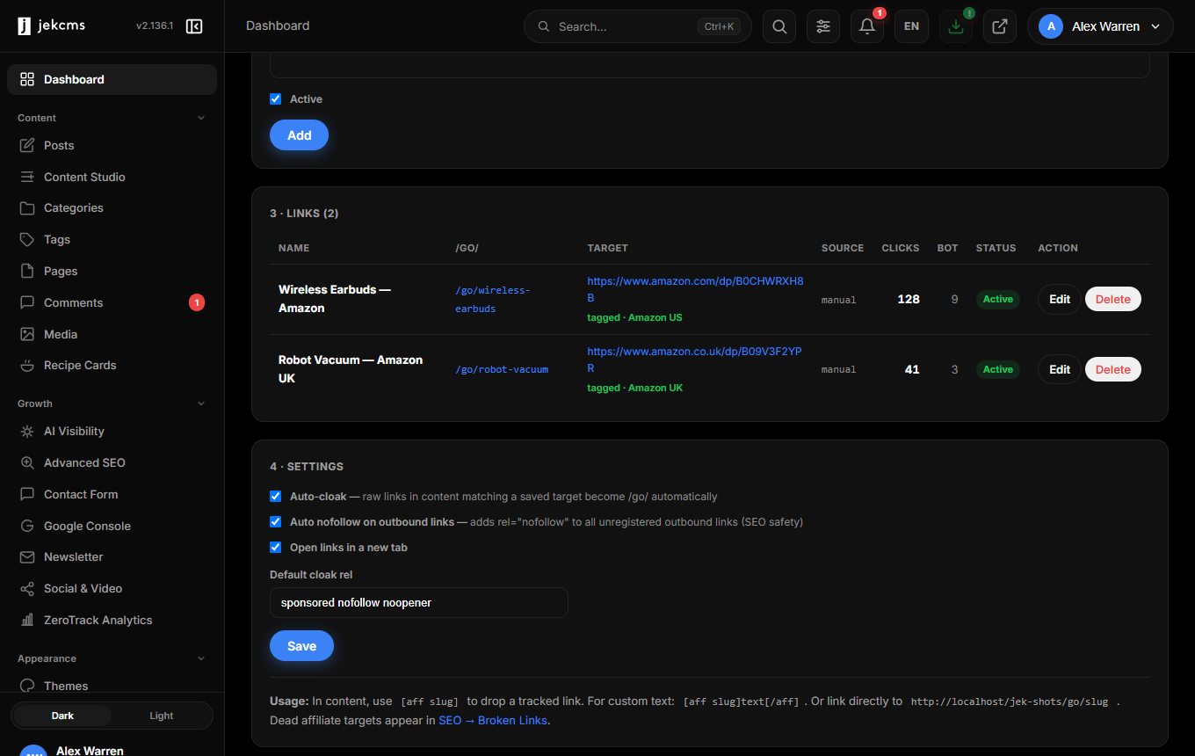Edit the Robot Vacuum link
This screenshot has height=756, width=1195.
coord(1060,369)
